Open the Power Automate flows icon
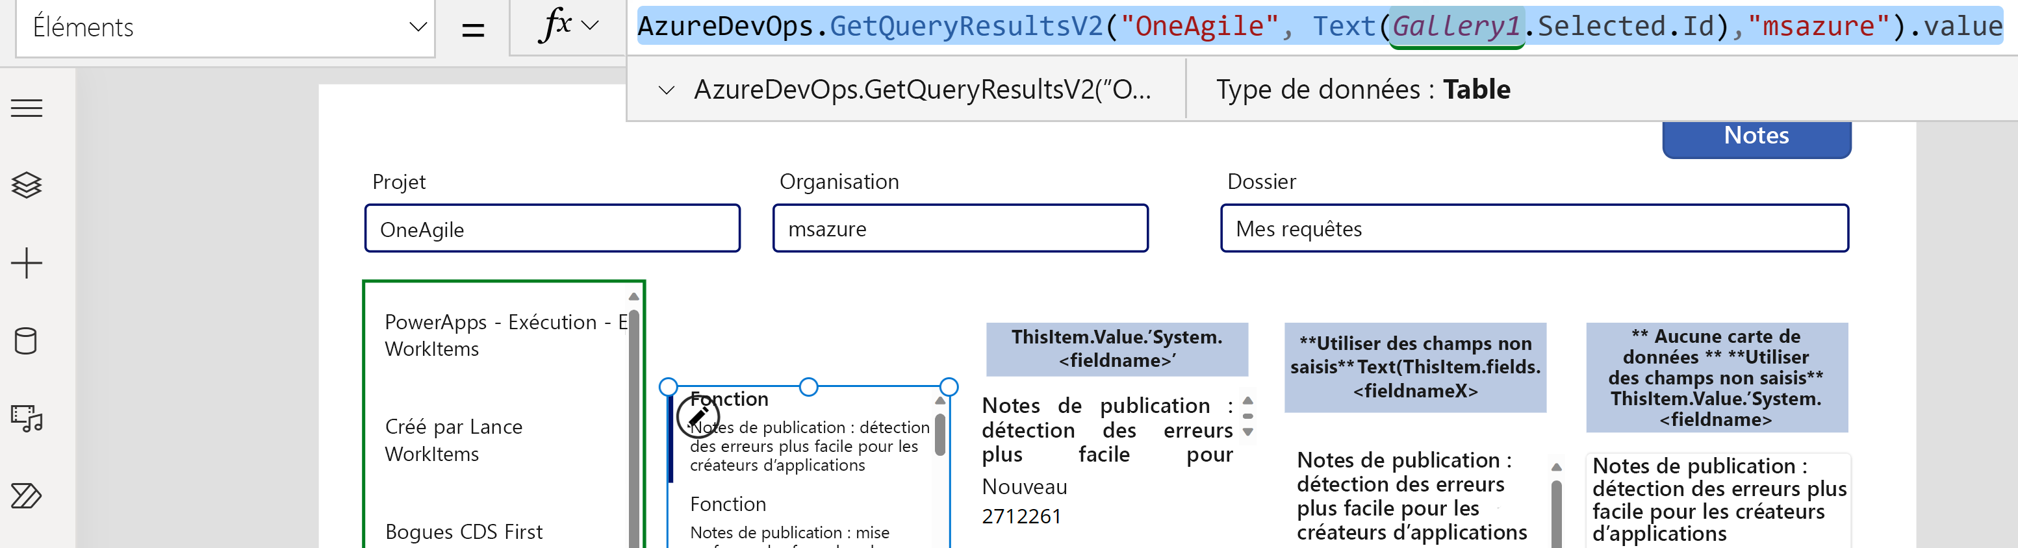Image resolution: width=2018 pixels, height=548 pixels. tap(27, 495)
